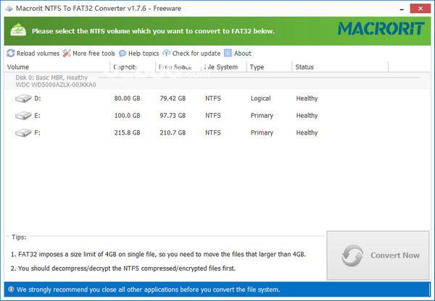Click the Help topics speech bubble icon
The height and width of the screenshot is (301, 435).
[123, 53]
